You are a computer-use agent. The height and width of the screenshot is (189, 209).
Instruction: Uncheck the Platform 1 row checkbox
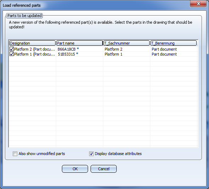tap(12, 54)
